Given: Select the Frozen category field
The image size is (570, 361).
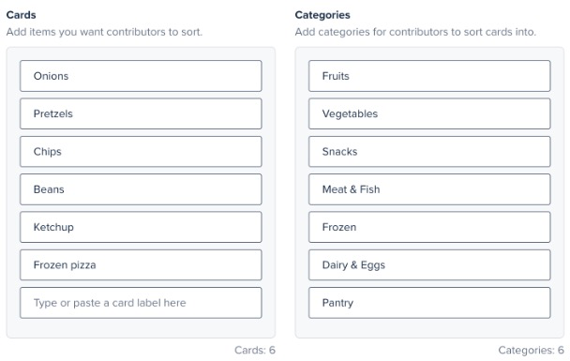Looking at the screenshot, I should pos(429,227).
